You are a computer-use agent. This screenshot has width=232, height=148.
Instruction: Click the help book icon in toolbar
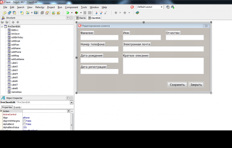pos(137,13)
